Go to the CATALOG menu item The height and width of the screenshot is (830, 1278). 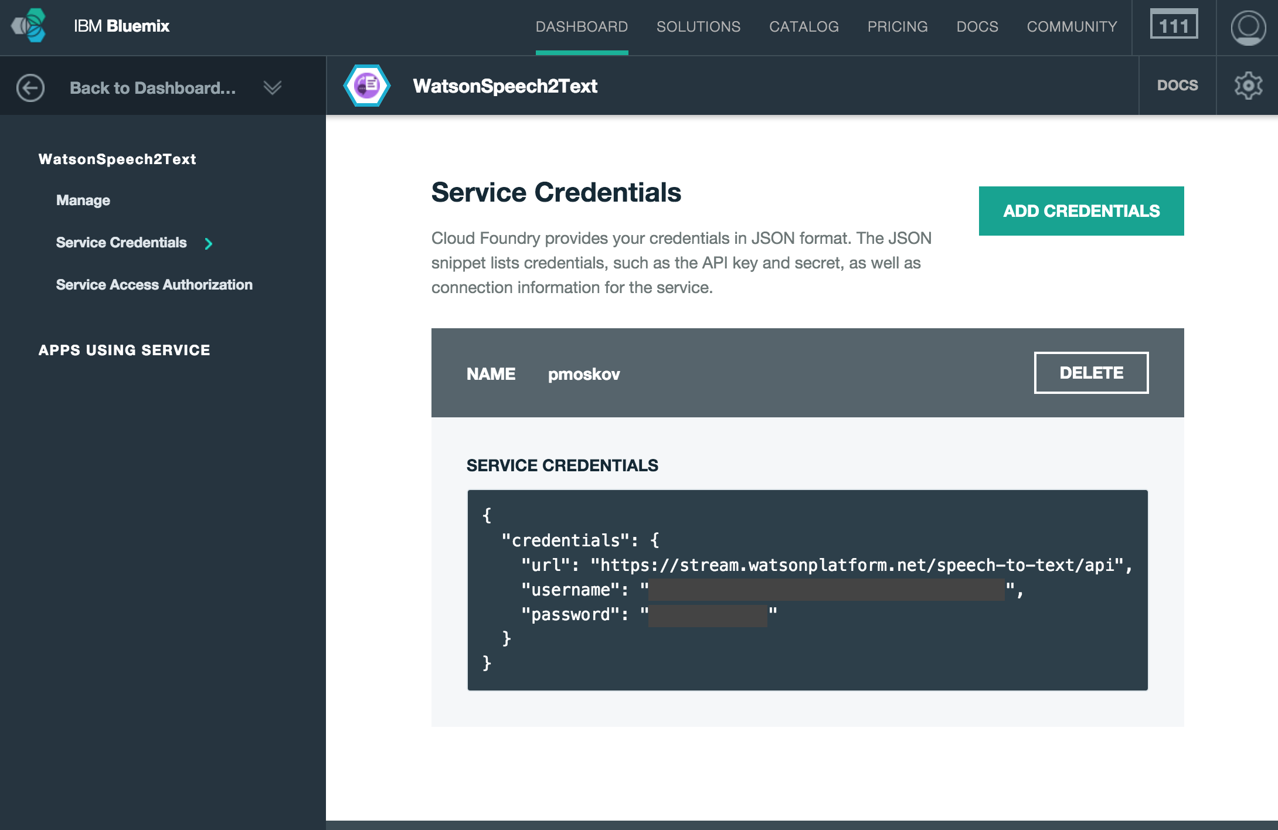coord(804,27)
